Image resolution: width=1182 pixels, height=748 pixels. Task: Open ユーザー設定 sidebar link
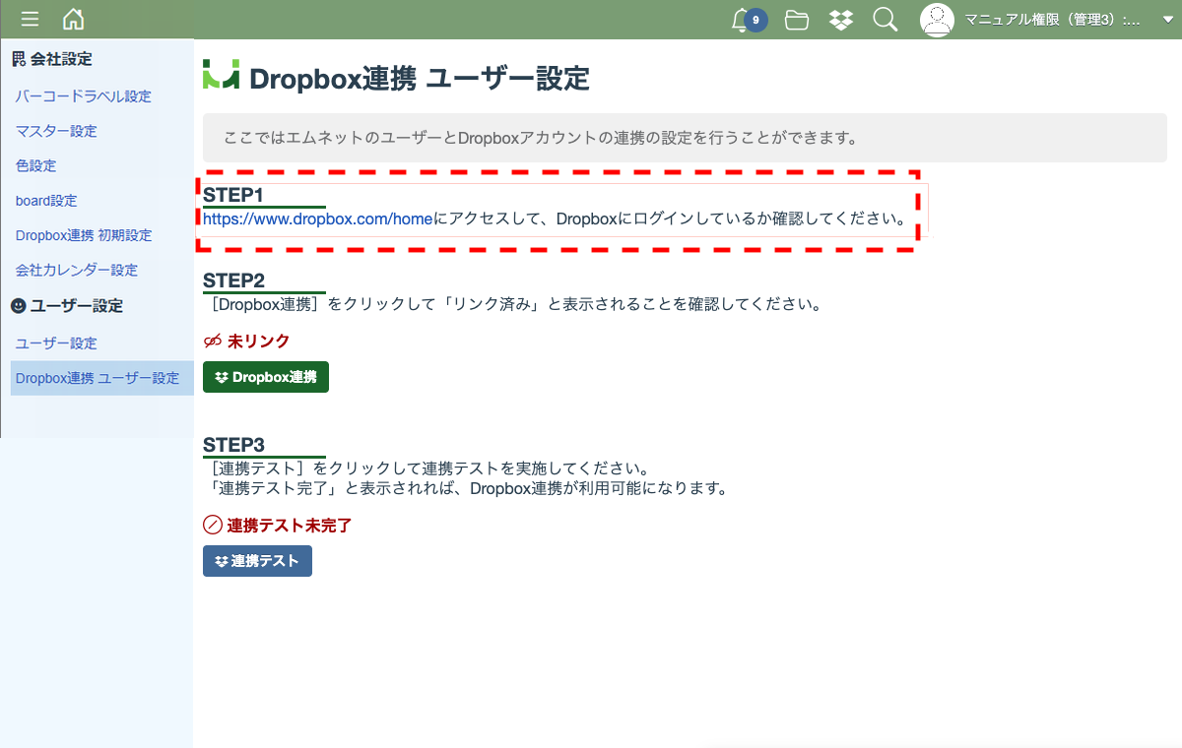click(x=56, y=343)
